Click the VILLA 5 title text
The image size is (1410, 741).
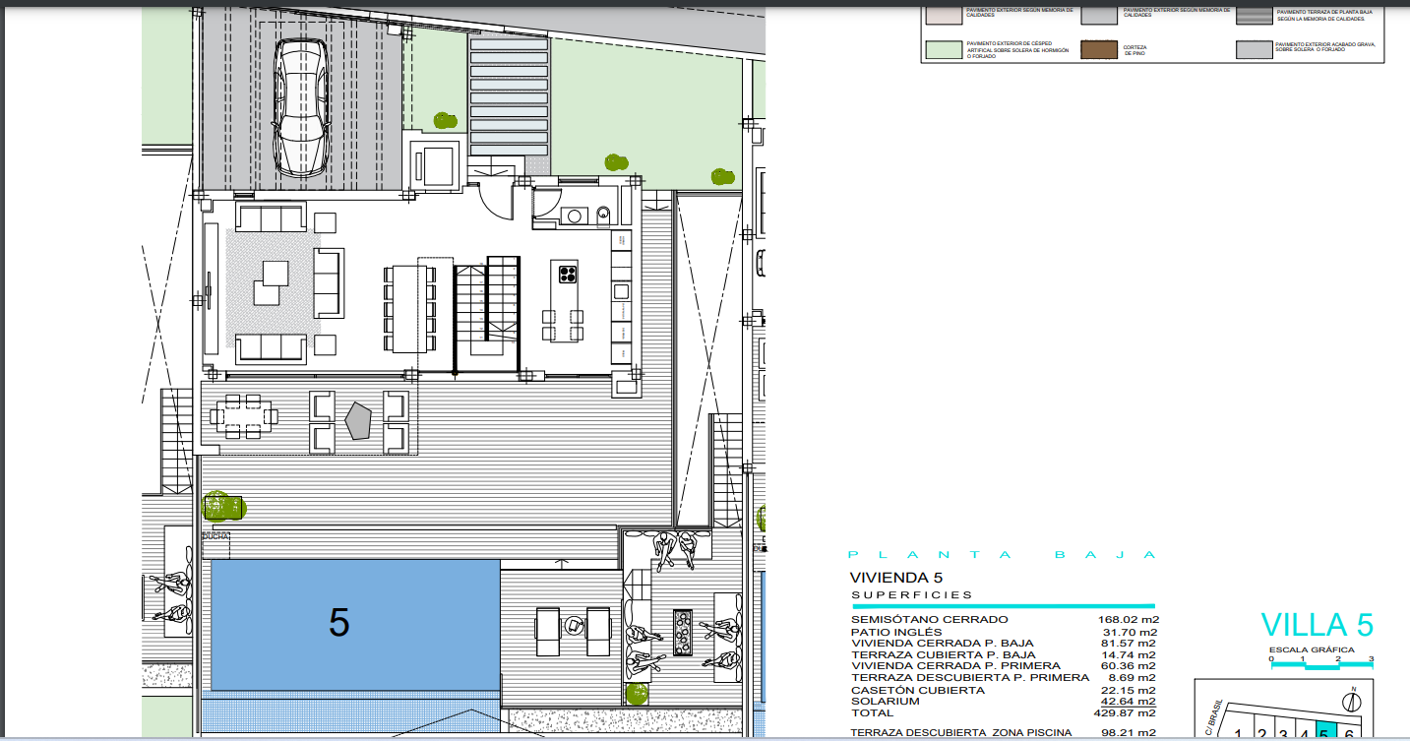point(1317,625)
